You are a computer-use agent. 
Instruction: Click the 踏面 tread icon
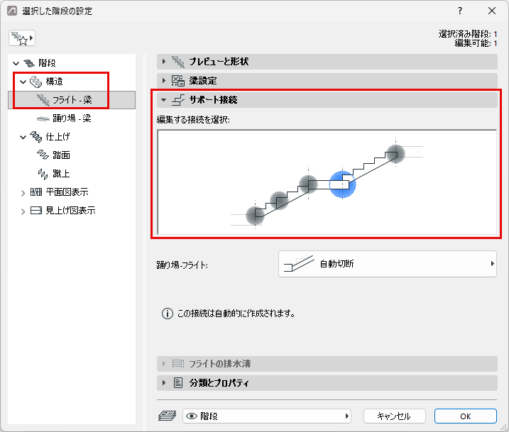point(43,155)
